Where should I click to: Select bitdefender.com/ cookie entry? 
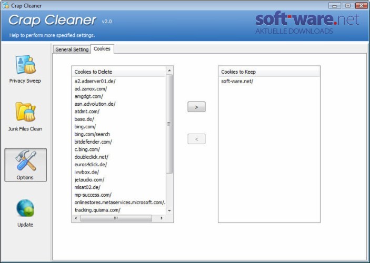(93, 142)
